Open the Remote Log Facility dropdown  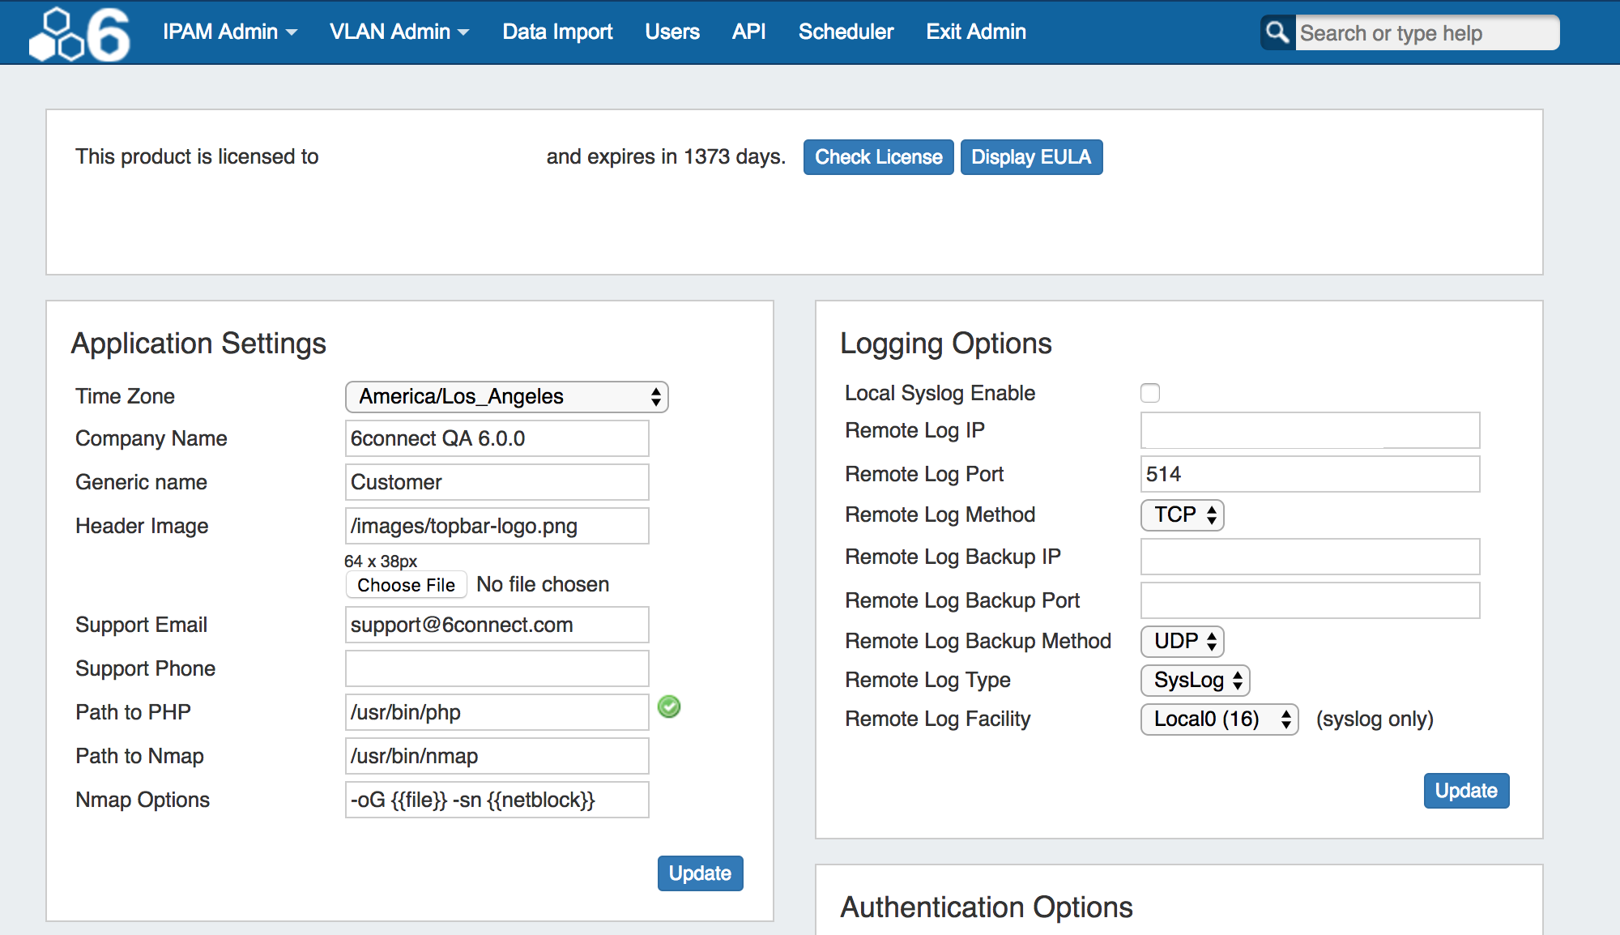[x=1219, y=719]
